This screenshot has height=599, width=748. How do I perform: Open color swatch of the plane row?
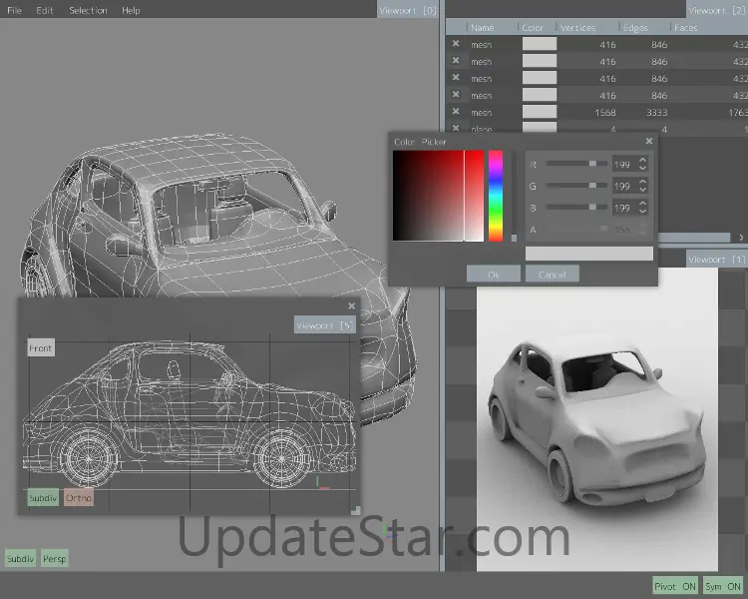(540, 128)
